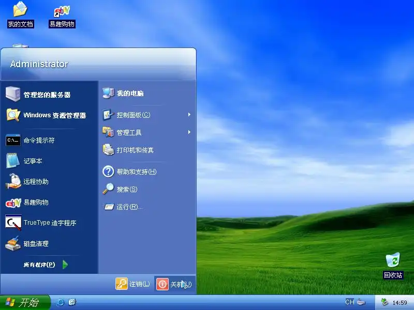
Task: Select 管理您的服务器 menu text
Action: [x=47, y=95]
